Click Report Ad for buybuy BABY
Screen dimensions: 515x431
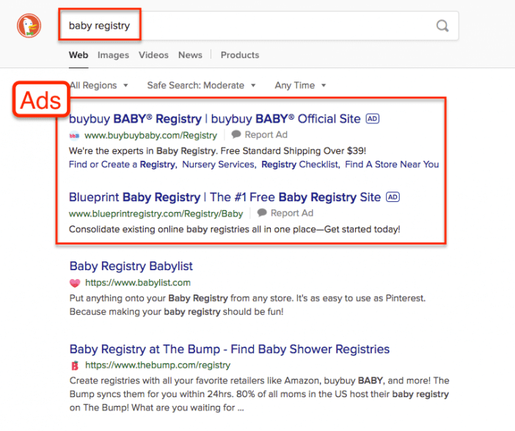pos(266,135)
